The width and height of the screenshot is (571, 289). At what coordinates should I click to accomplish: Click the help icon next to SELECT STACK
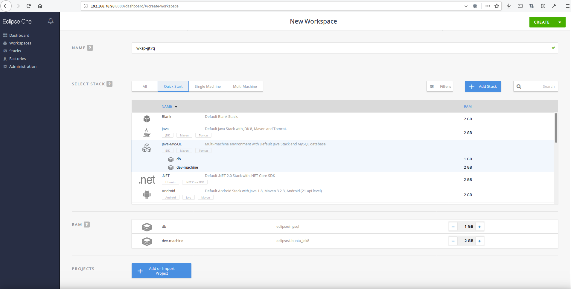point(109,84)
